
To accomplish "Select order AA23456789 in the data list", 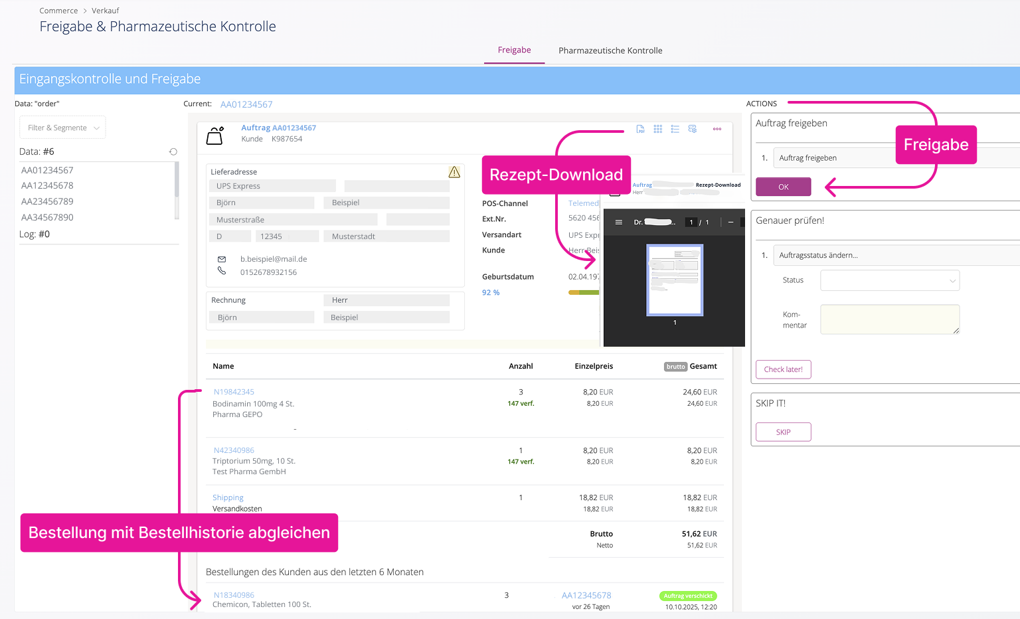I will click(48, 201).
